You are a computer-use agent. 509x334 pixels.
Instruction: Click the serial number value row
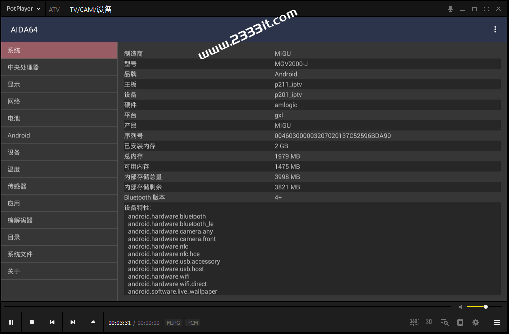(333, 136)
